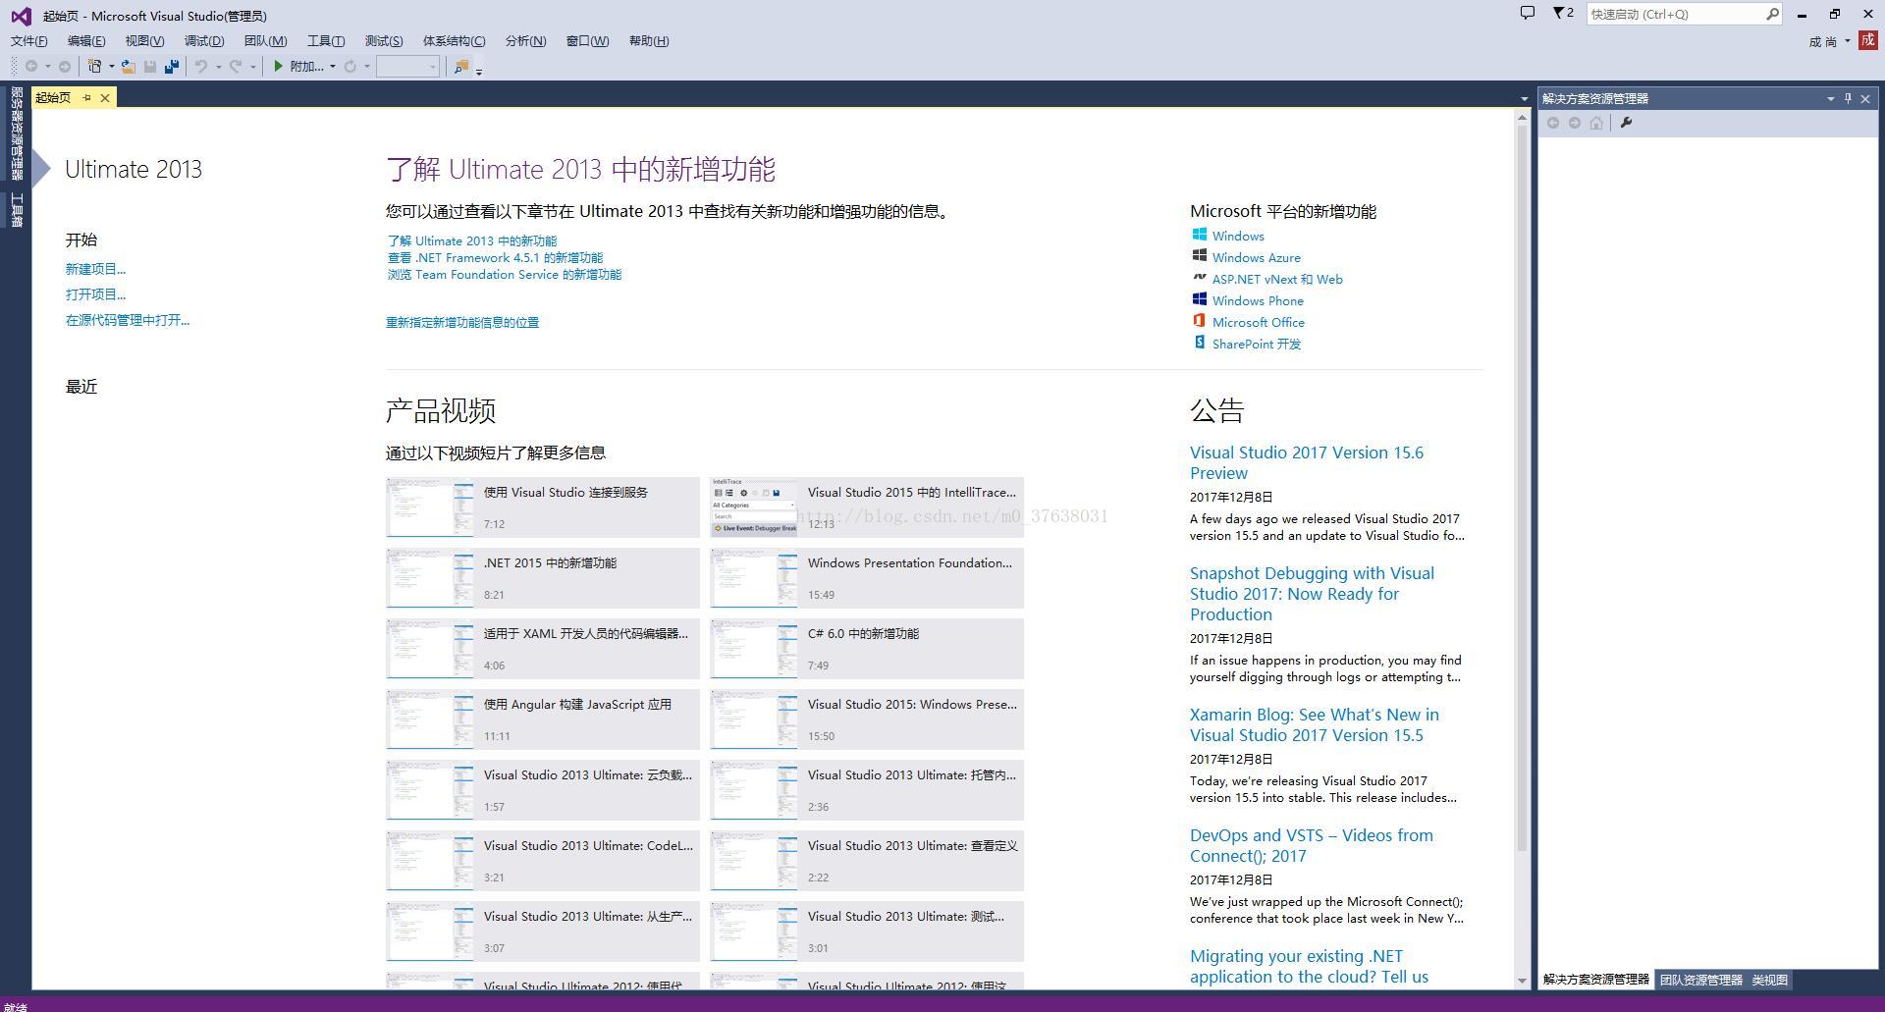
Task: Click the ASP.NET vNext icon
Action: [1199, 278]
